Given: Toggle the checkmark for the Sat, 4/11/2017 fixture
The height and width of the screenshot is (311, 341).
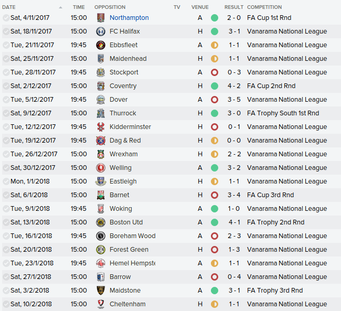Looking at the screenshot, I should click(6, 18).
